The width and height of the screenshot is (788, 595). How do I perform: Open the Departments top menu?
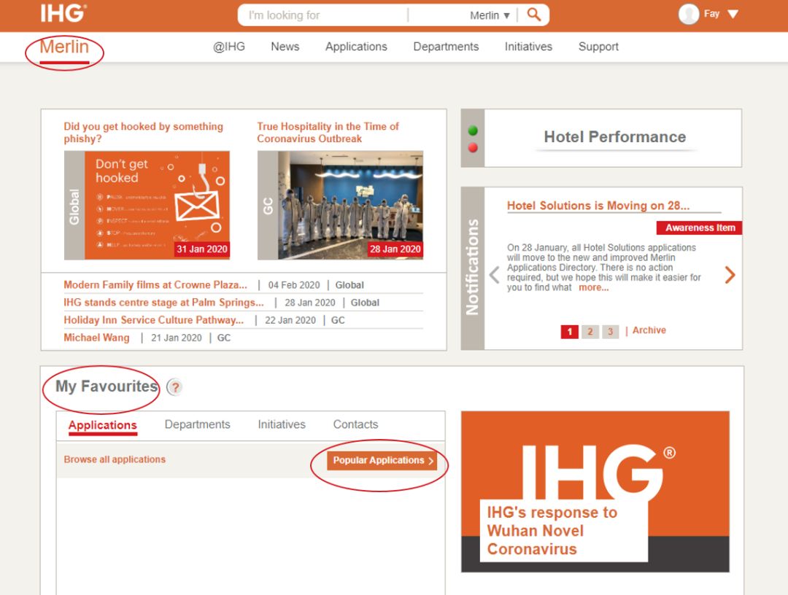(446, 47)
